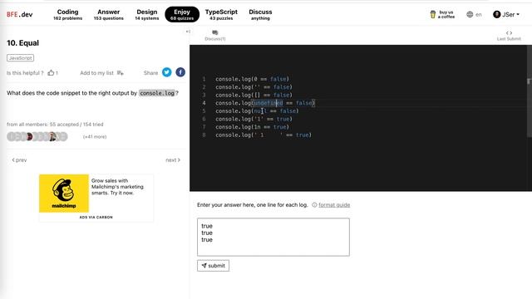
Task: Submit the answer
Action: pos(213,266)
